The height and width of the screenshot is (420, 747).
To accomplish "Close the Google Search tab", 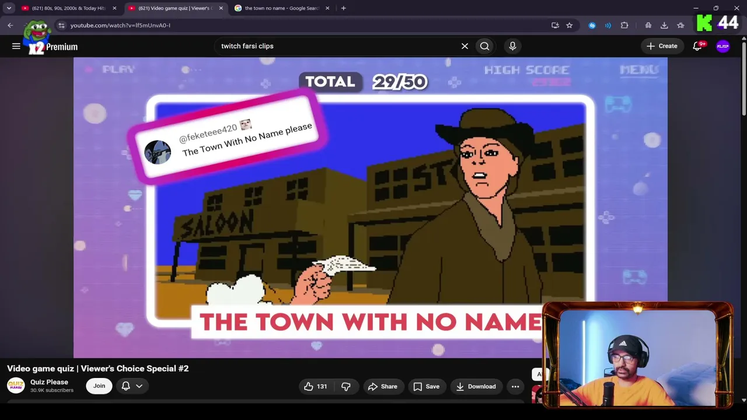I will coord(327,8).
